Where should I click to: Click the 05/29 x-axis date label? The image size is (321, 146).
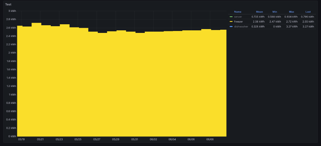click(x=116, y=140)
